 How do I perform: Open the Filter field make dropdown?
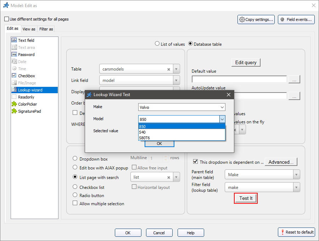297,187
